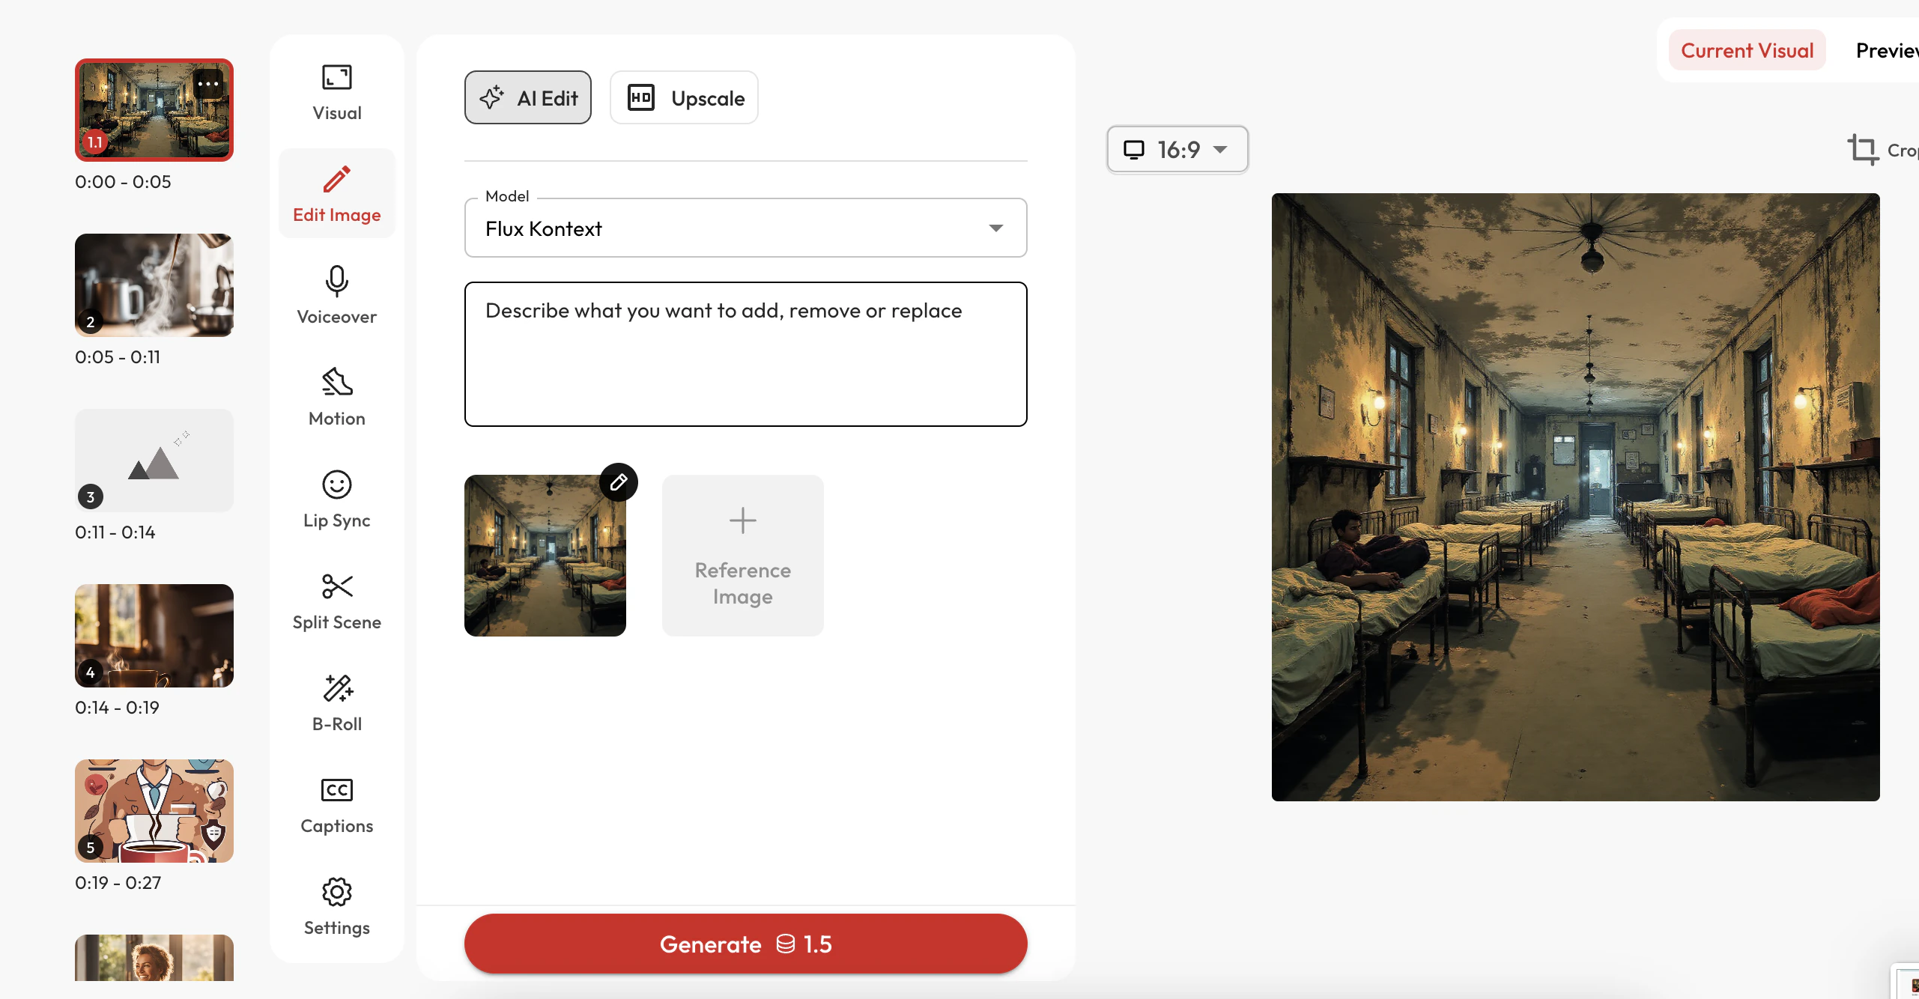Click the edit description text field
1919x999 pixels.
745,354
